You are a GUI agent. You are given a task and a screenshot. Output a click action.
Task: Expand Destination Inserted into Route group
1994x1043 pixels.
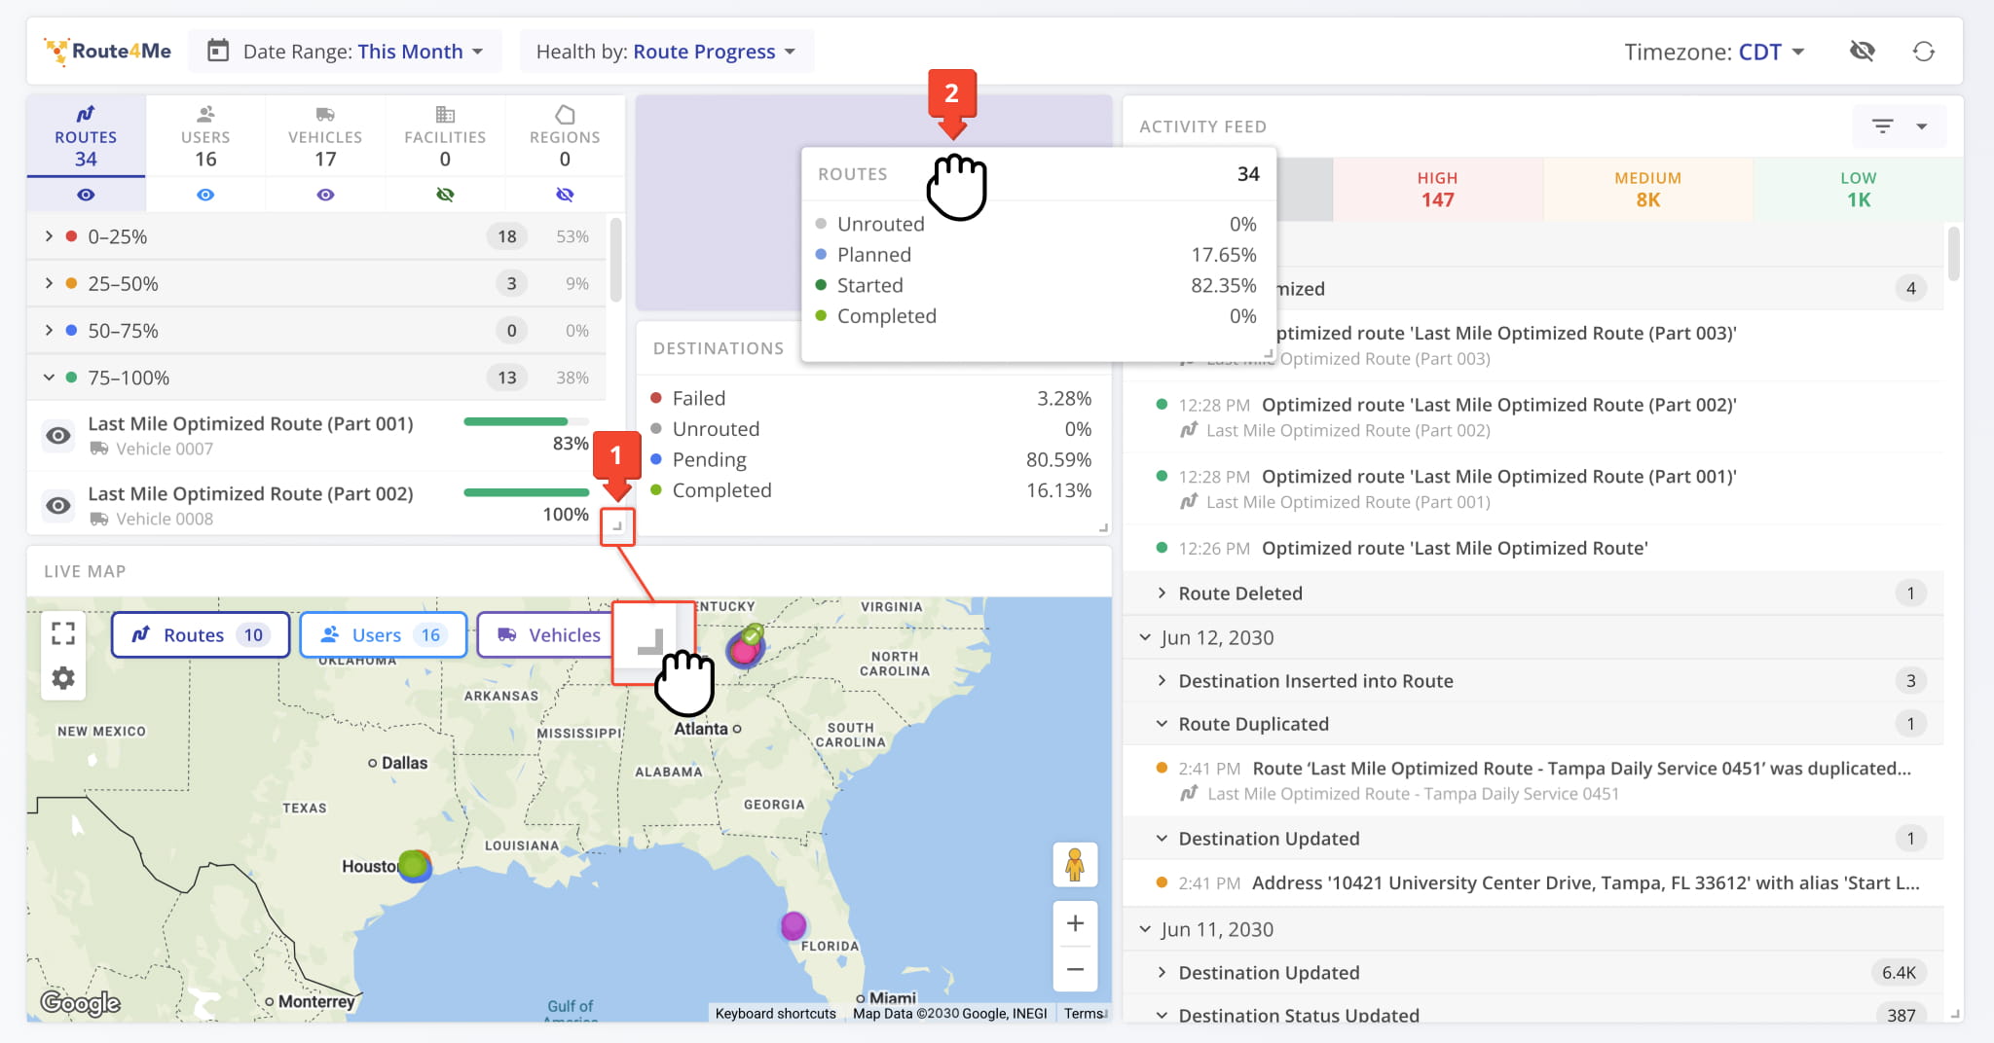coord(1162,680)
